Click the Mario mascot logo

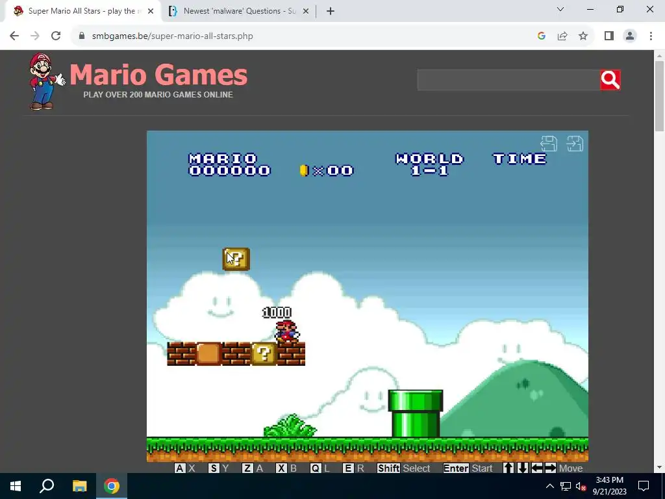click(46, 81)
